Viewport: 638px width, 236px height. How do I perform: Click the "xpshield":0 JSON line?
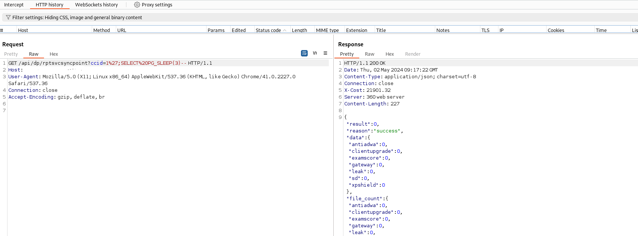pos(367,185)
